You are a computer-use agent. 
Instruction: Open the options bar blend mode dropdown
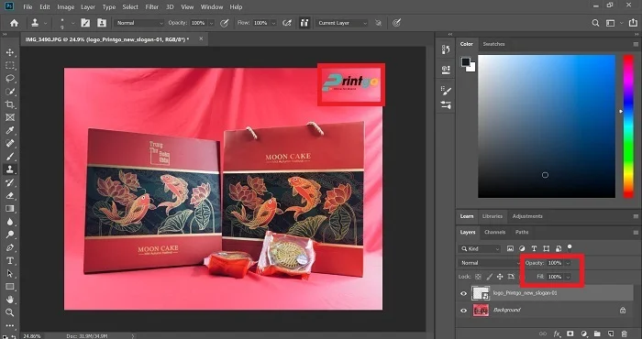pyautogui.click(x=139, y=23)
